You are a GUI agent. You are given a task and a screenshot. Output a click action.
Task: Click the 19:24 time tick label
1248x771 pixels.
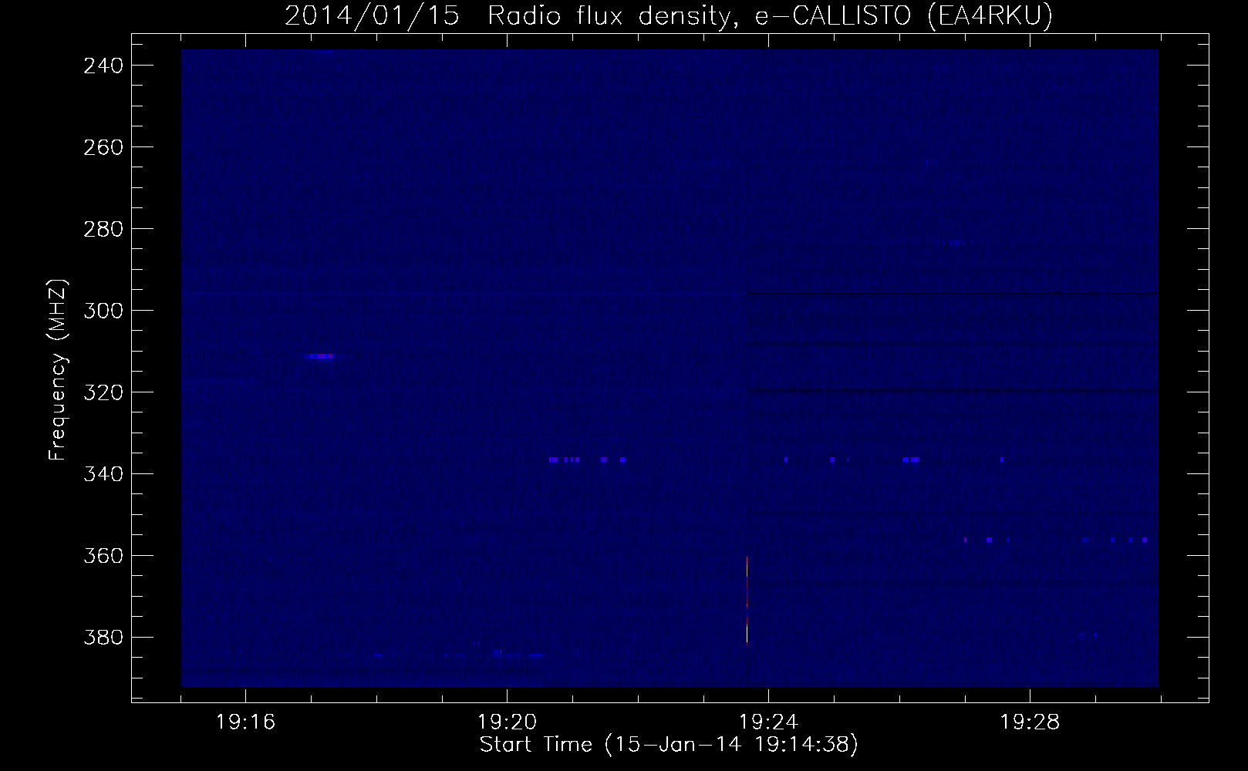768,722
